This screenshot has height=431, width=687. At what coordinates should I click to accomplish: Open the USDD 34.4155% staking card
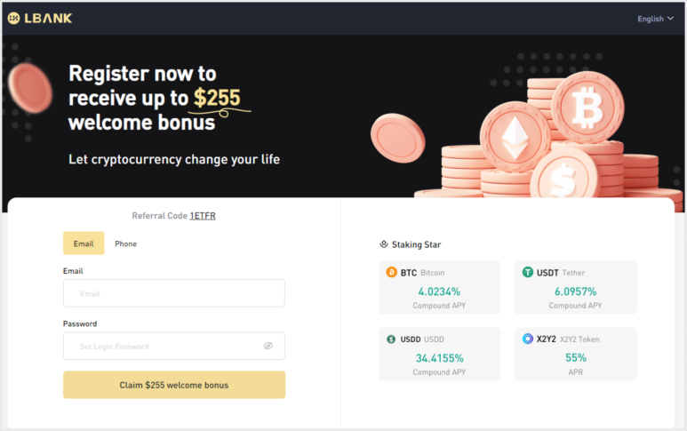(x=439, y=355)
